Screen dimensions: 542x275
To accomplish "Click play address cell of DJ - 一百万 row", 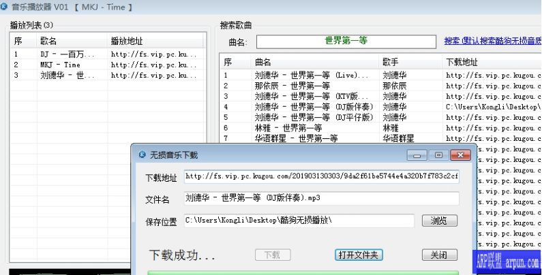I will (154, 54).
